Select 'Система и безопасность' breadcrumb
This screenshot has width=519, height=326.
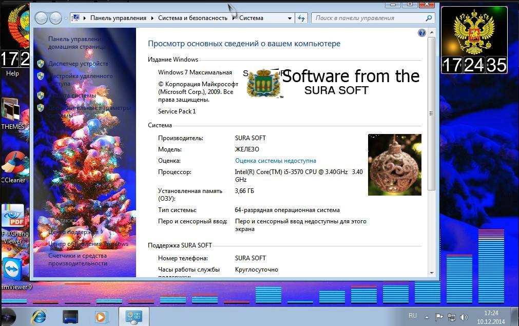pyautogui.click(x=193, y=18)
